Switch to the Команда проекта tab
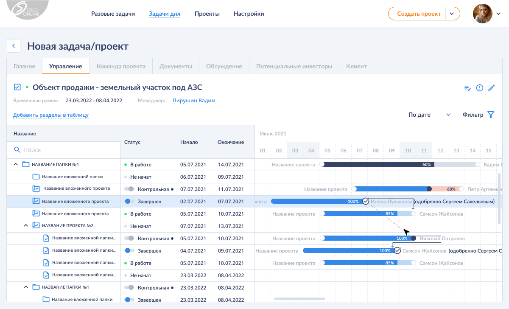509x309 pixels. 121,66
